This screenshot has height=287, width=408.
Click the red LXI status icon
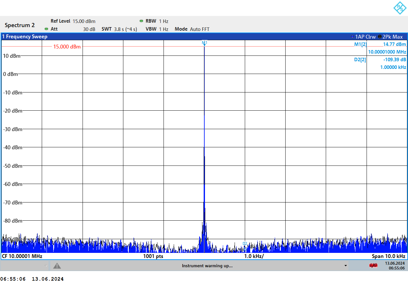tap(373, 266)
